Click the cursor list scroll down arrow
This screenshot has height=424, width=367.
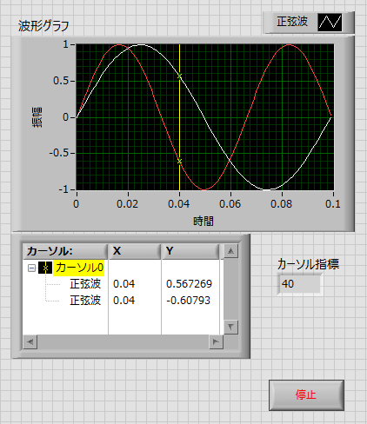pos(230,327)
